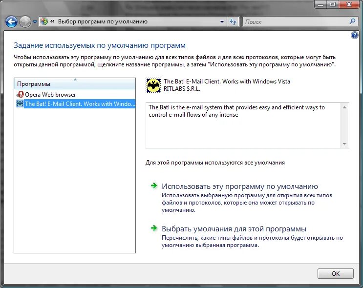Click the greyed Forward arrow button
Screen dimensions: 363x288
click(25, 22)
